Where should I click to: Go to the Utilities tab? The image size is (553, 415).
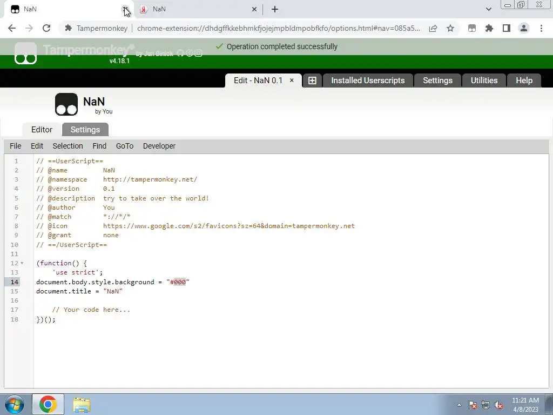point(484,81)
